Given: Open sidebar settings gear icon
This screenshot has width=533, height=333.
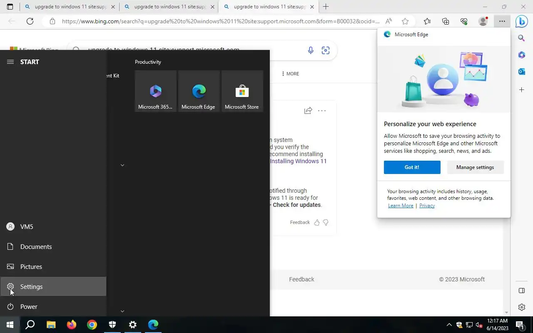Looking at the screenshot, I should 521,307.
